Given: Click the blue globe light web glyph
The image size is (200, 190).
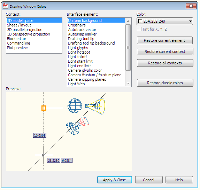Looking at the screenshot, I should click(75, 106).
